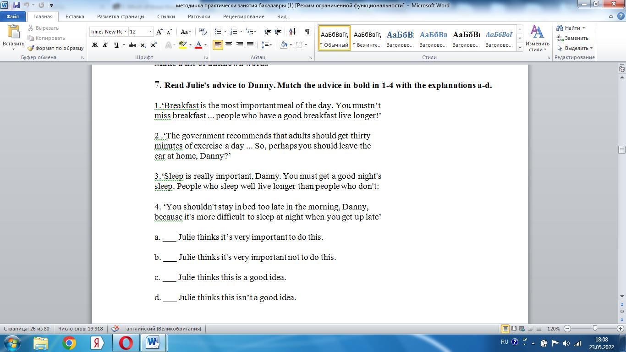Click the Replace (Заменить) button
Screen dimensions: 626x352
coord(572,38)
